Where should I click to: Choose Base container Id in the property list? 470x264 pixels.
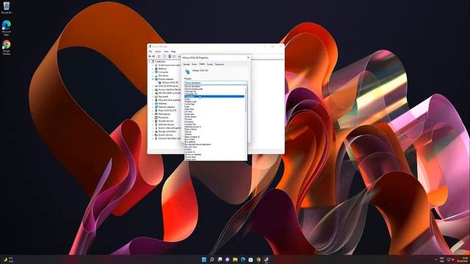click(x=192, y=137)
